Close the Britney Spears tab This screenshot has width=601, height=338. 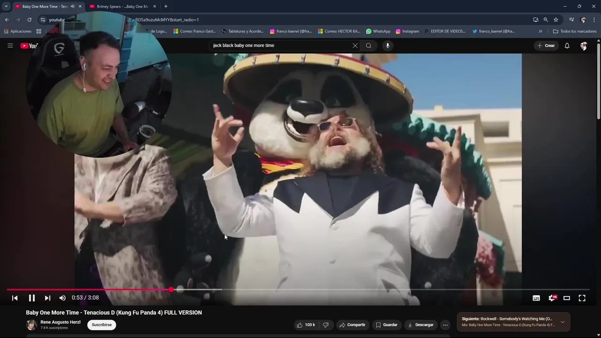(x=154, y=7)
